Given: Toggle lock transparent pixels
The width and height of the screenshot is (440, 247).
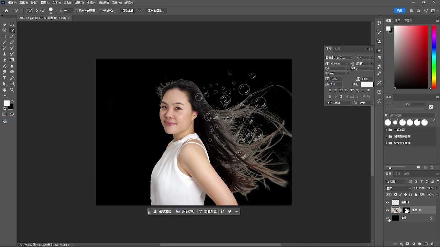Looking at the screenshot, I should point(395,195).
